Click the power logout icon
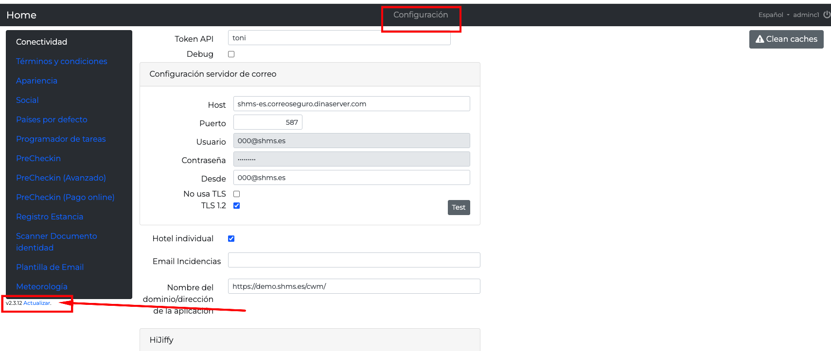831x351 pixels. 826,15
